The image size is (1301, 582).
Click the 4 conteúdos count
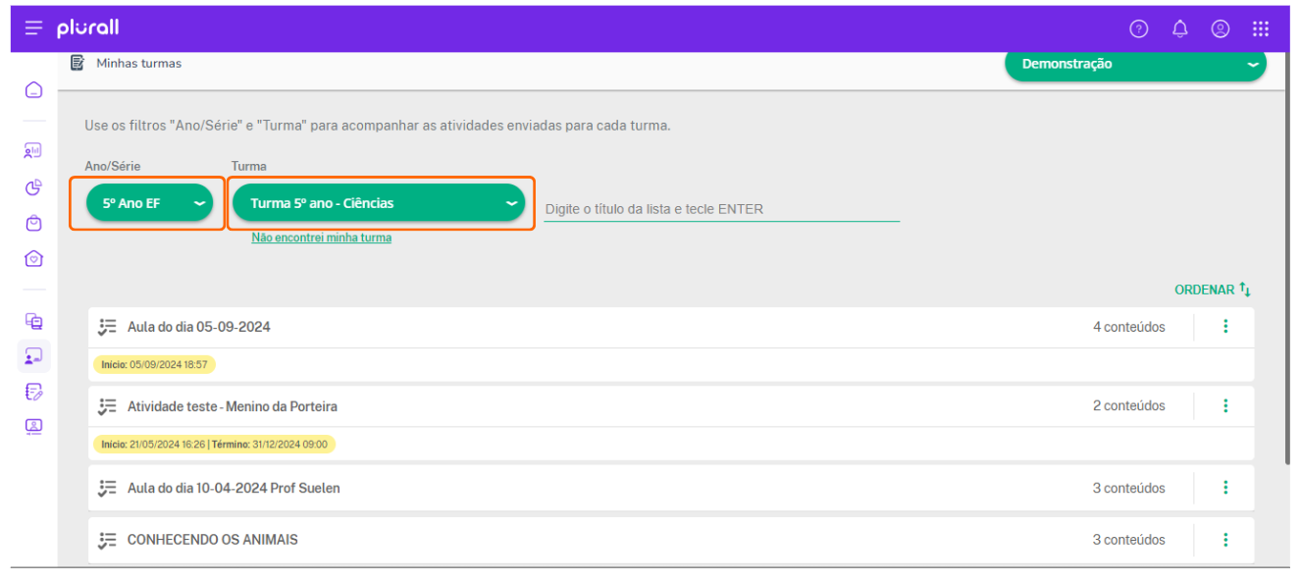coord(1129,327)
